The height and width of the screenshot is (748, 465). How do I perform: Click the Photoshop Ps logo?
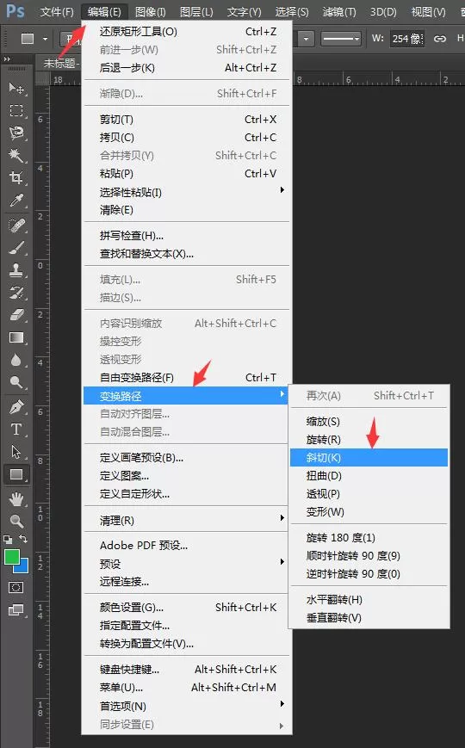[x=15, y=10]
